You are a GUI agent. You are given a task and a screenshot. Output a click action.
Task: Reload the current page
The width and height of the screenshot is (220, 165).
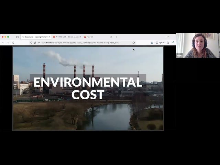(13, 43)
